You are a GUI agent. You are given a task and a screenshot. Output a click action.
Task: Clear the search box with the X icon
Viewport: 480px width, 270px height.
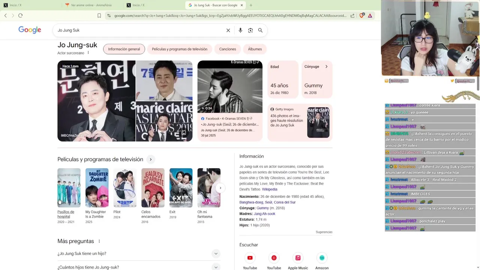(228, 30)
